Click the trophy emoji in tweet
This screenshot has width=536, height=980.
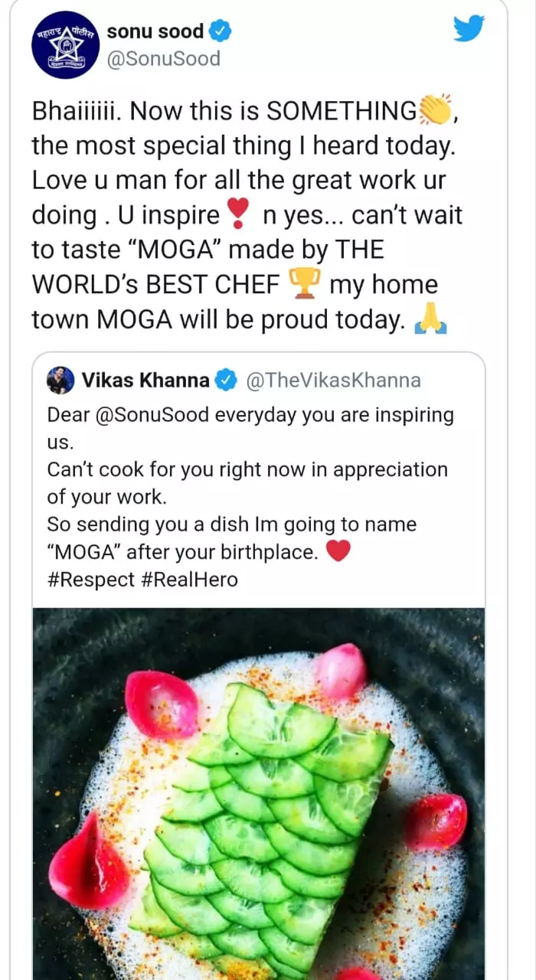pos(305,284)
